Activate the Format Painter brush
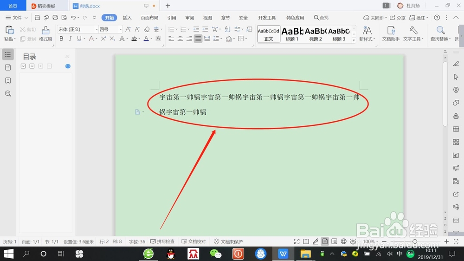This screenshot has height=261, width=464. (45, 30)
